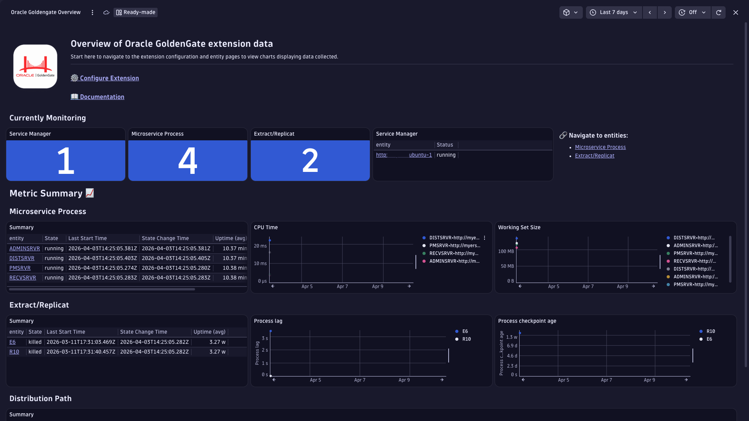
Task: Select 'Oracle Goldengate Overview' dashboard title
Action: [46, 12]
